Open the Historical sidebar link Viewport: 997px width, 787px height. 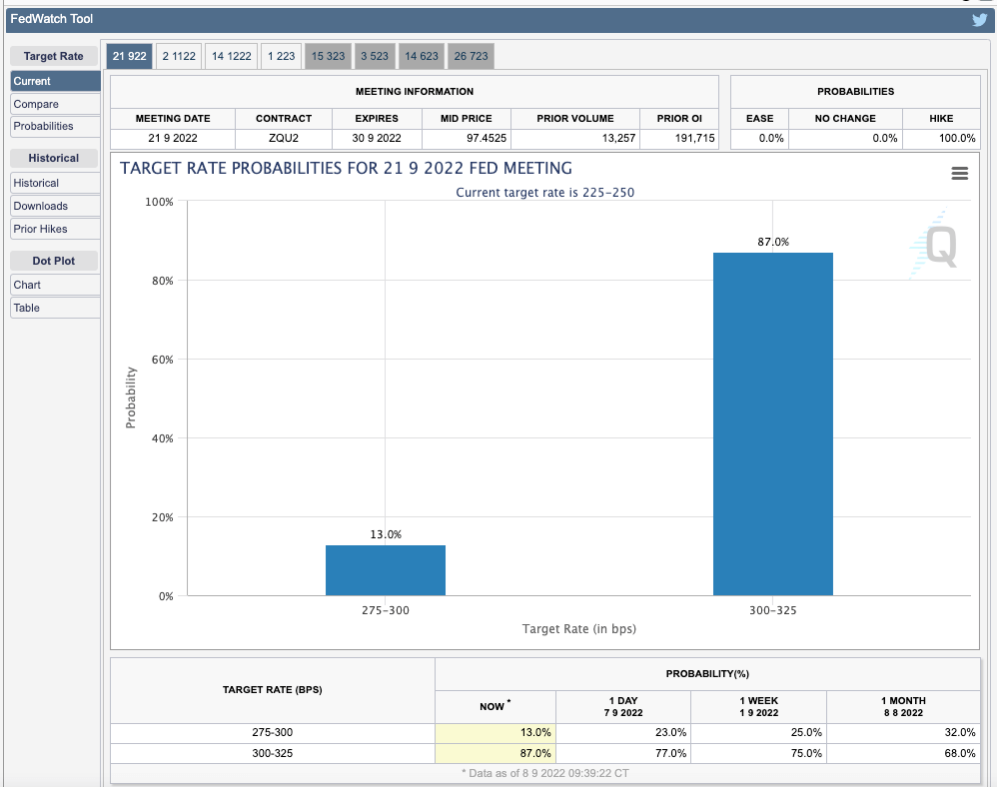click(x=55, y=183)
